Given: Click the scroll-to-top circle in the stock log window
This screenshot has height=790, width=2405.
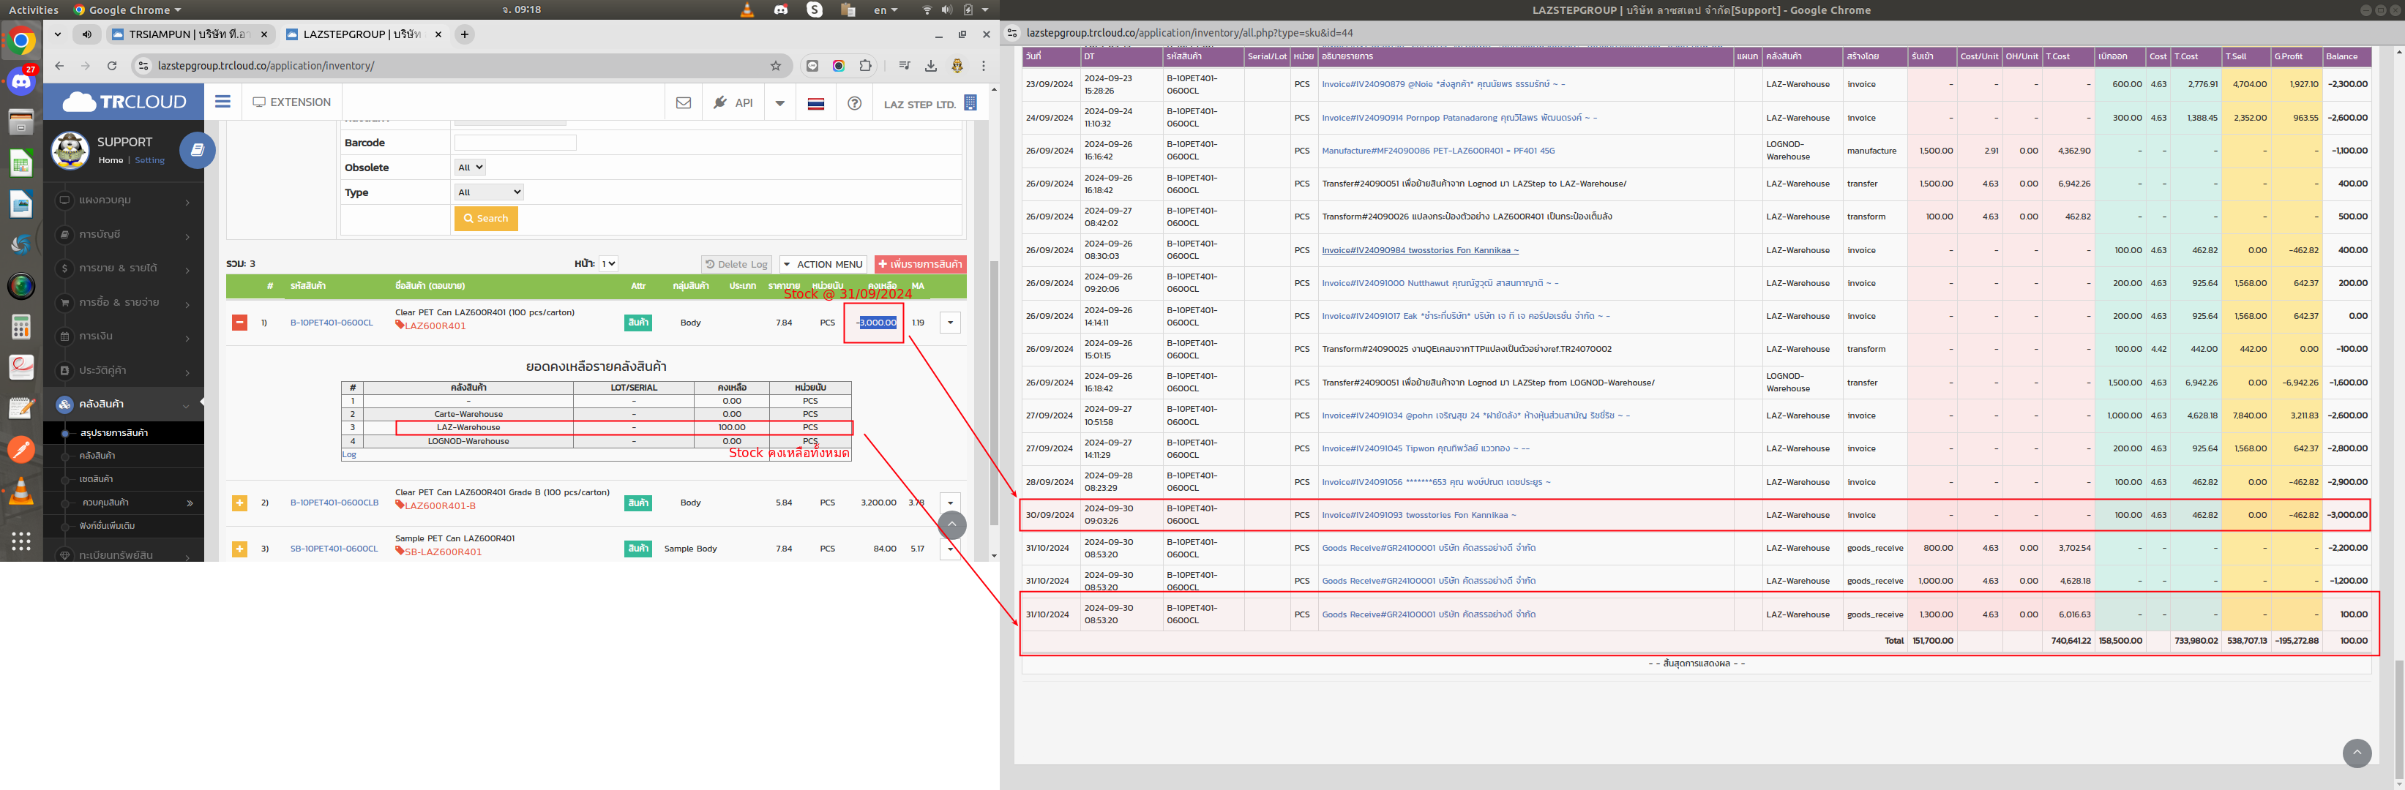Looking at the screenshot, I should [x=2357, y=753].
